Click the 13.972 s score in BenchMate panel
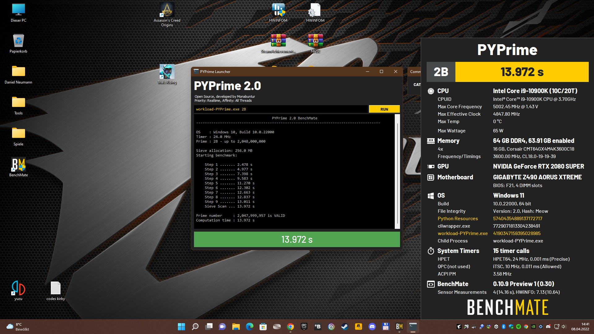The image size is (594, 334). pyautogui.click(x=522, y=72)
